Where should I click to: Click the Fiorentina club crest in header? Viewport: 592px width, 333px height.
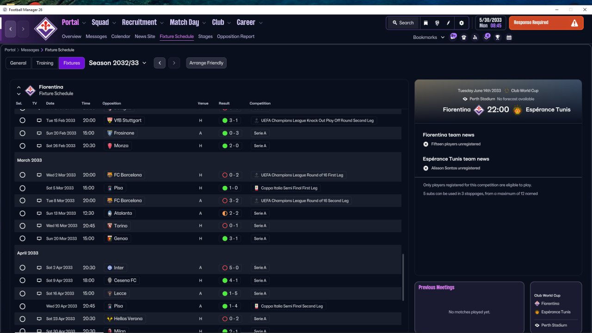[45, 28]
